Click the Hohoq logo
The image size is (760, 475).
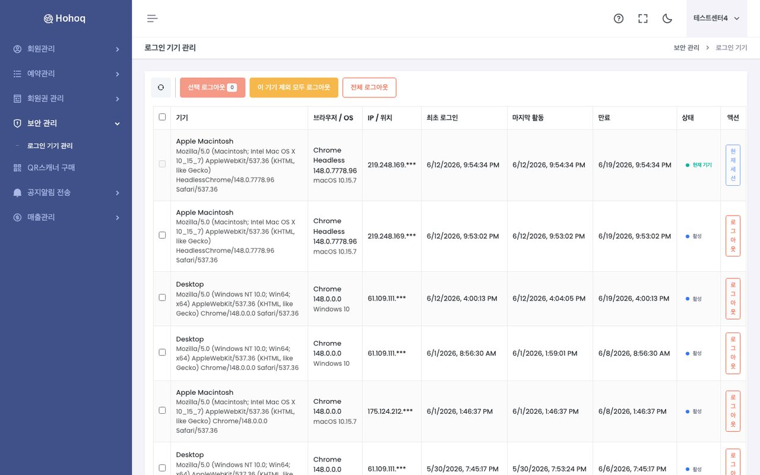click(65, 18)
